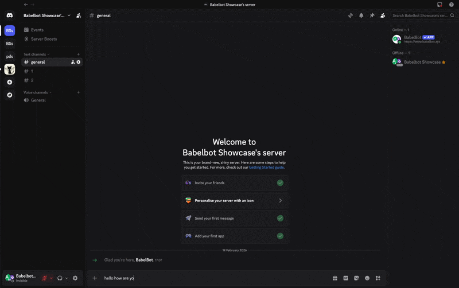
Task: Open Babelbot Showcase offline member profile
Action: tap(423, 62)
